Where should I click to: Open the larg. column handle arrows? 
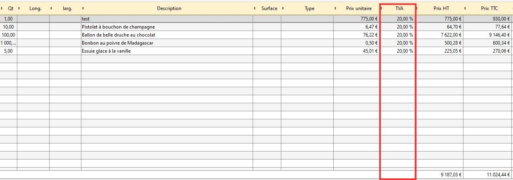[x=83, y=8]
